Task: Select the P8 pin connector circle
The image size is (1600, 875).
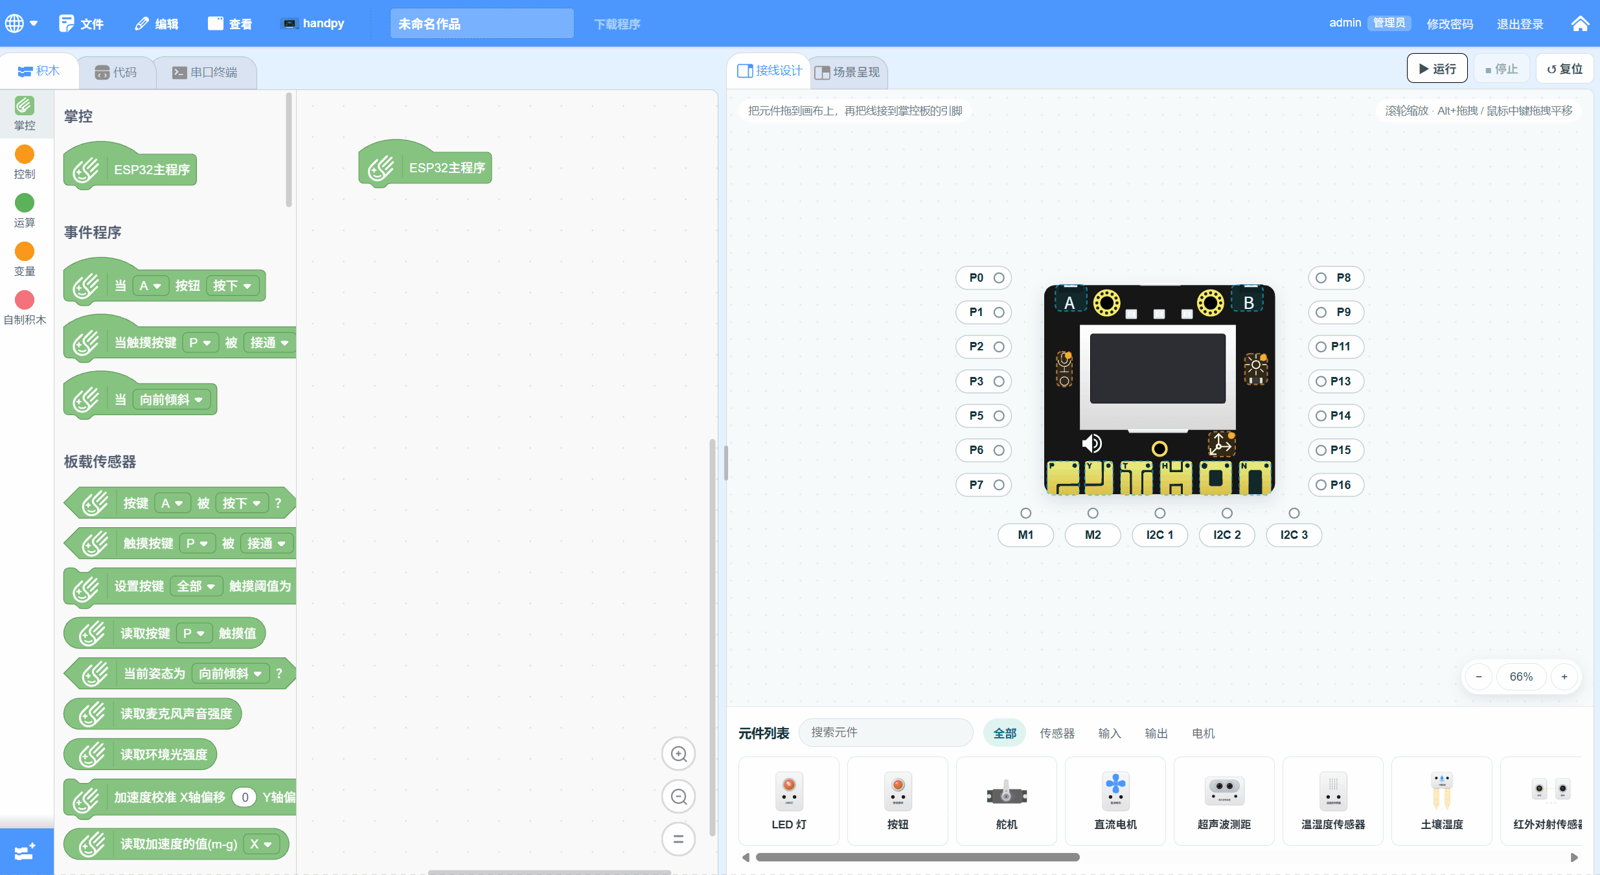Action: pos(1321,278)
